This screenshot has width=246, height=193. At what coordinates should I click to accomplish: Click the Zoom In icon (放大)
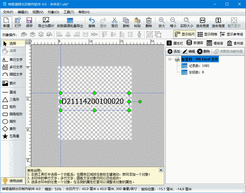click(162, 22)
